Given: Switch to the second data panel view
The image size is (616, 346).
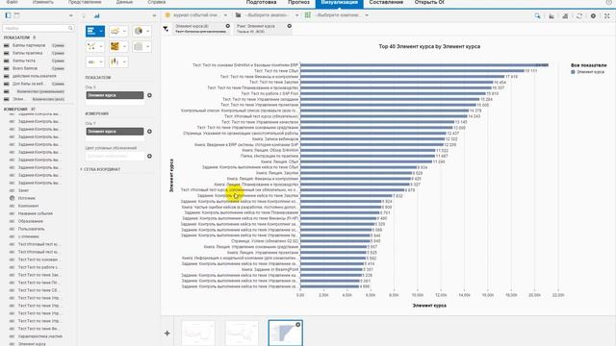Looking at the screenshot, I should [17, 15].
